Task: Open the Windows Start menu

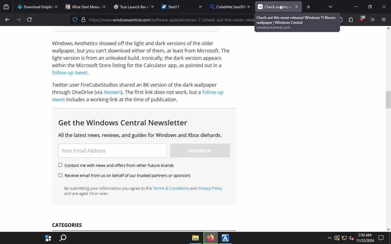Action: tap(48, 238)
